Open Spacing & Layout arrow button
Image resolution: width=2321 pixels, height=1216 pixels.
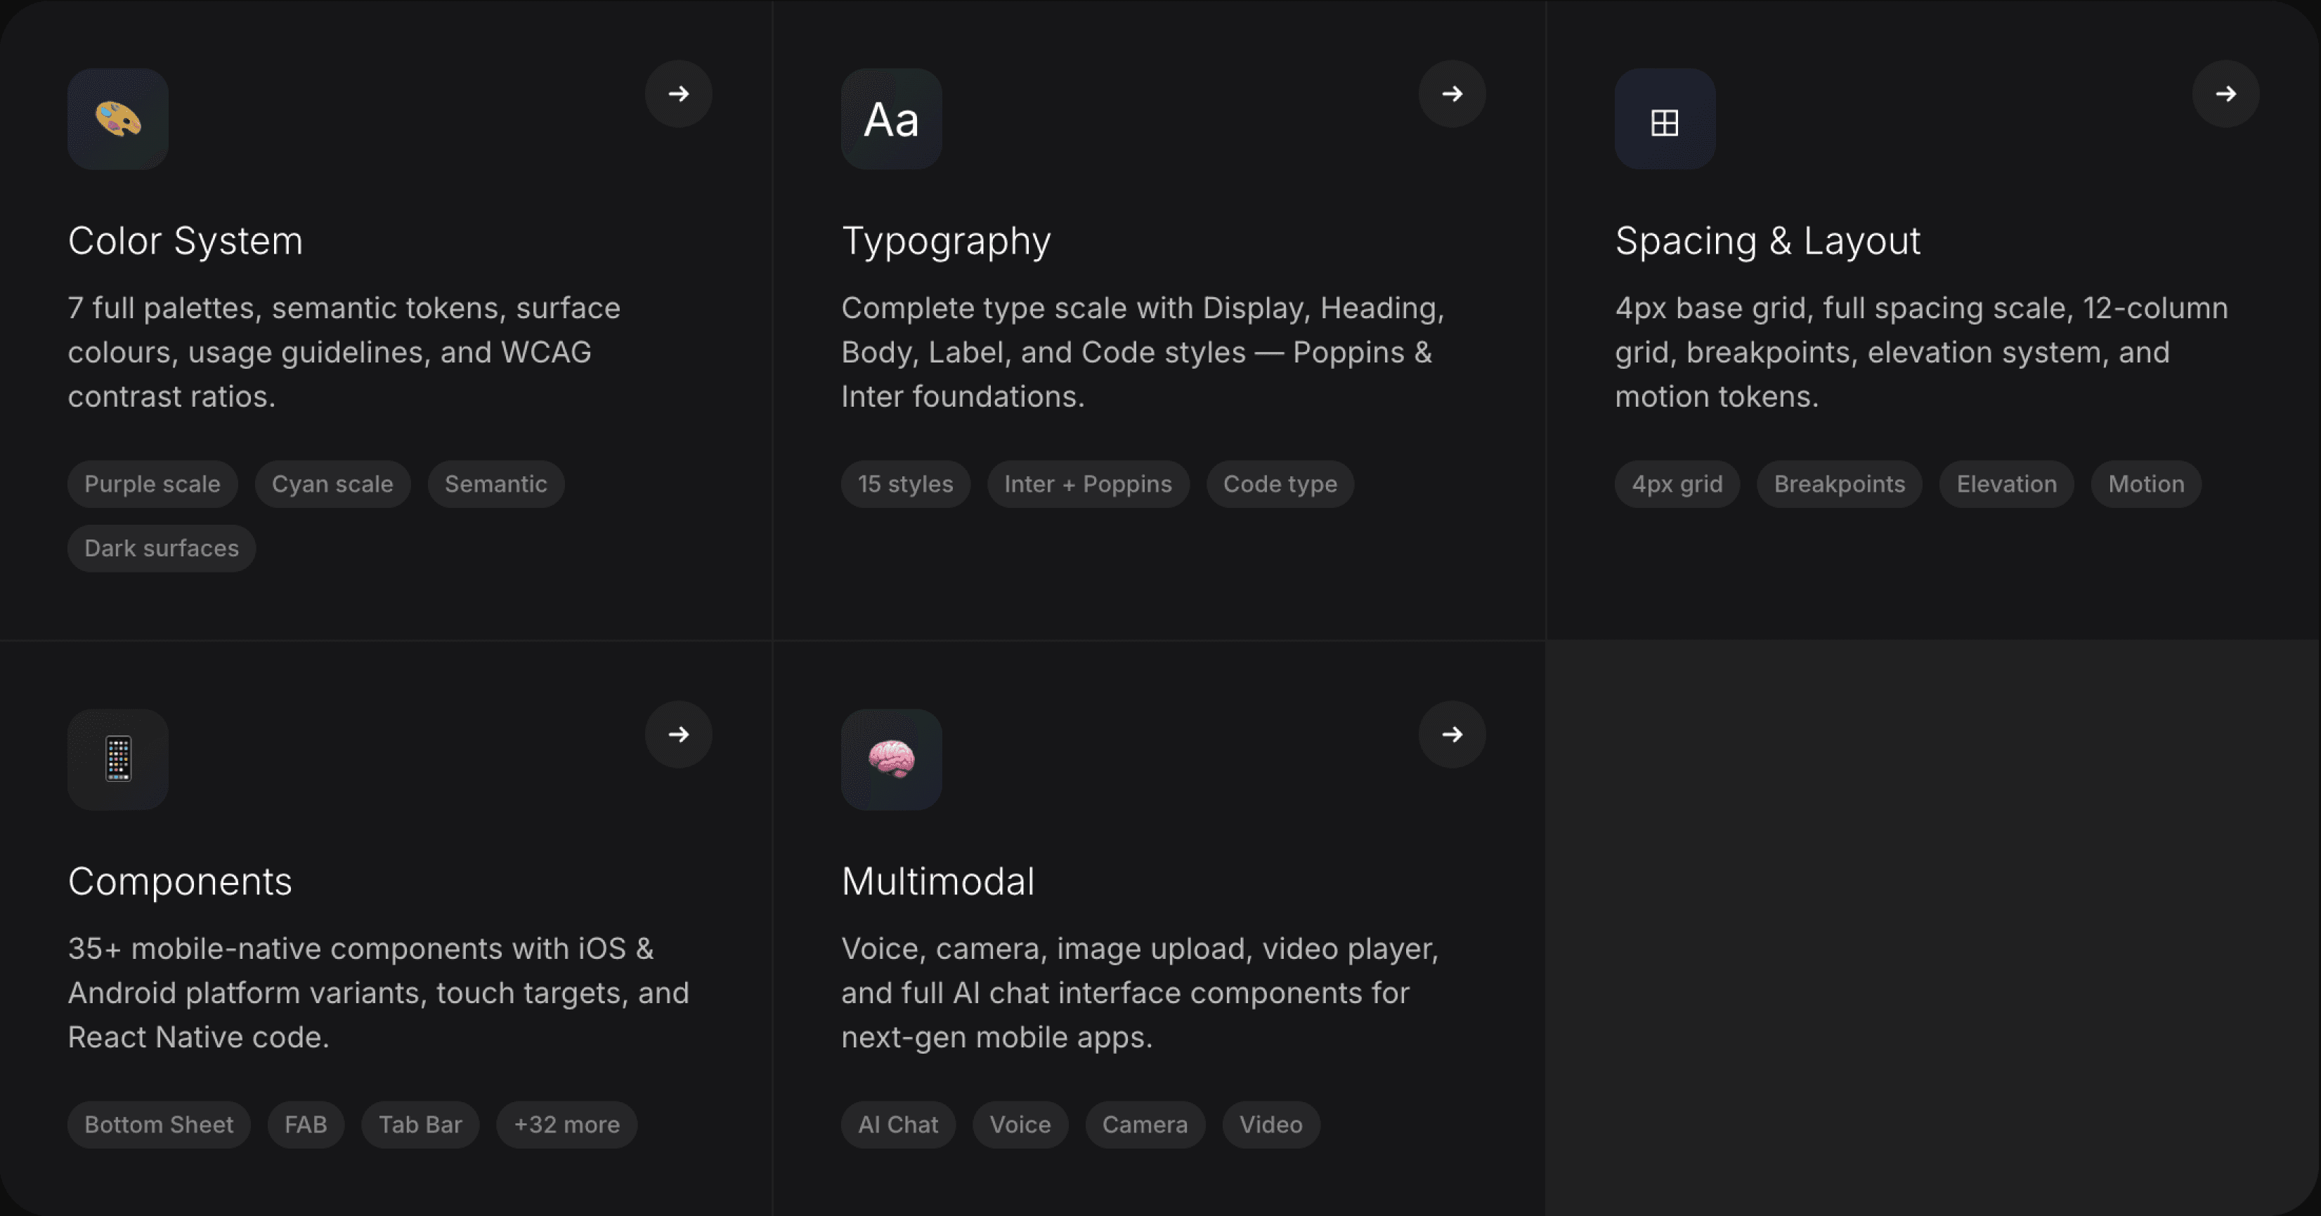click(2225, 93)
